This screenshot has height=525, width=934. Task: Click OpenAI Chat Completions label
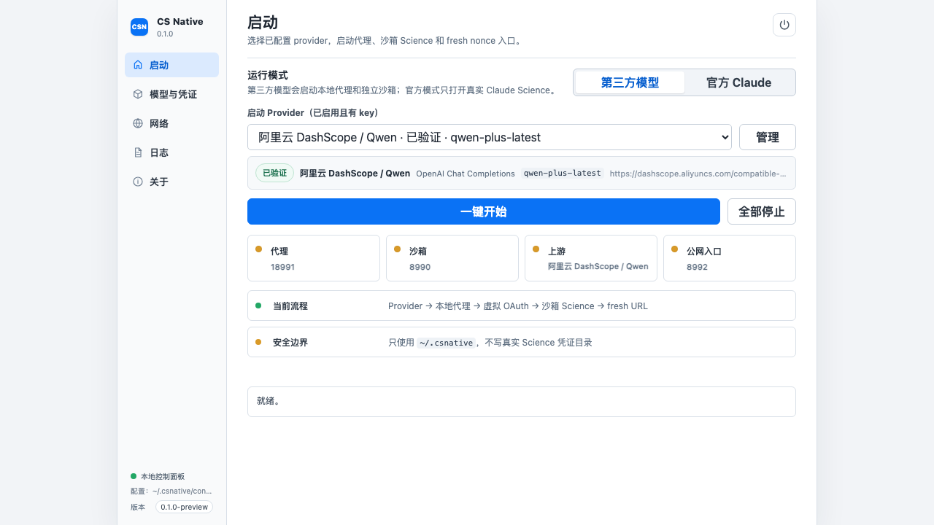pyautogui.click(x=466, y=174)
